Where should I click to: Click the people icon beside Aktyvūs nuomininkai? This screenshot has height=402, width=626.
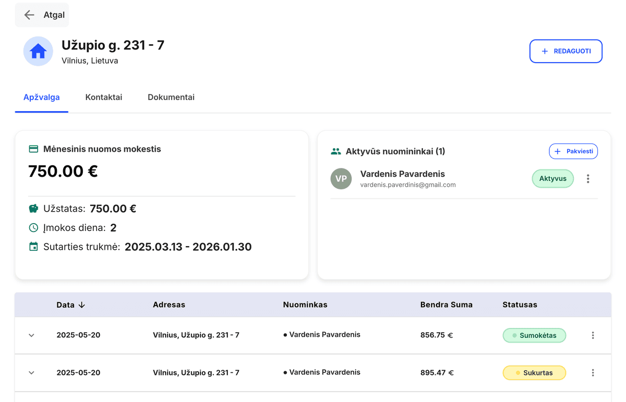click(336, 151)
